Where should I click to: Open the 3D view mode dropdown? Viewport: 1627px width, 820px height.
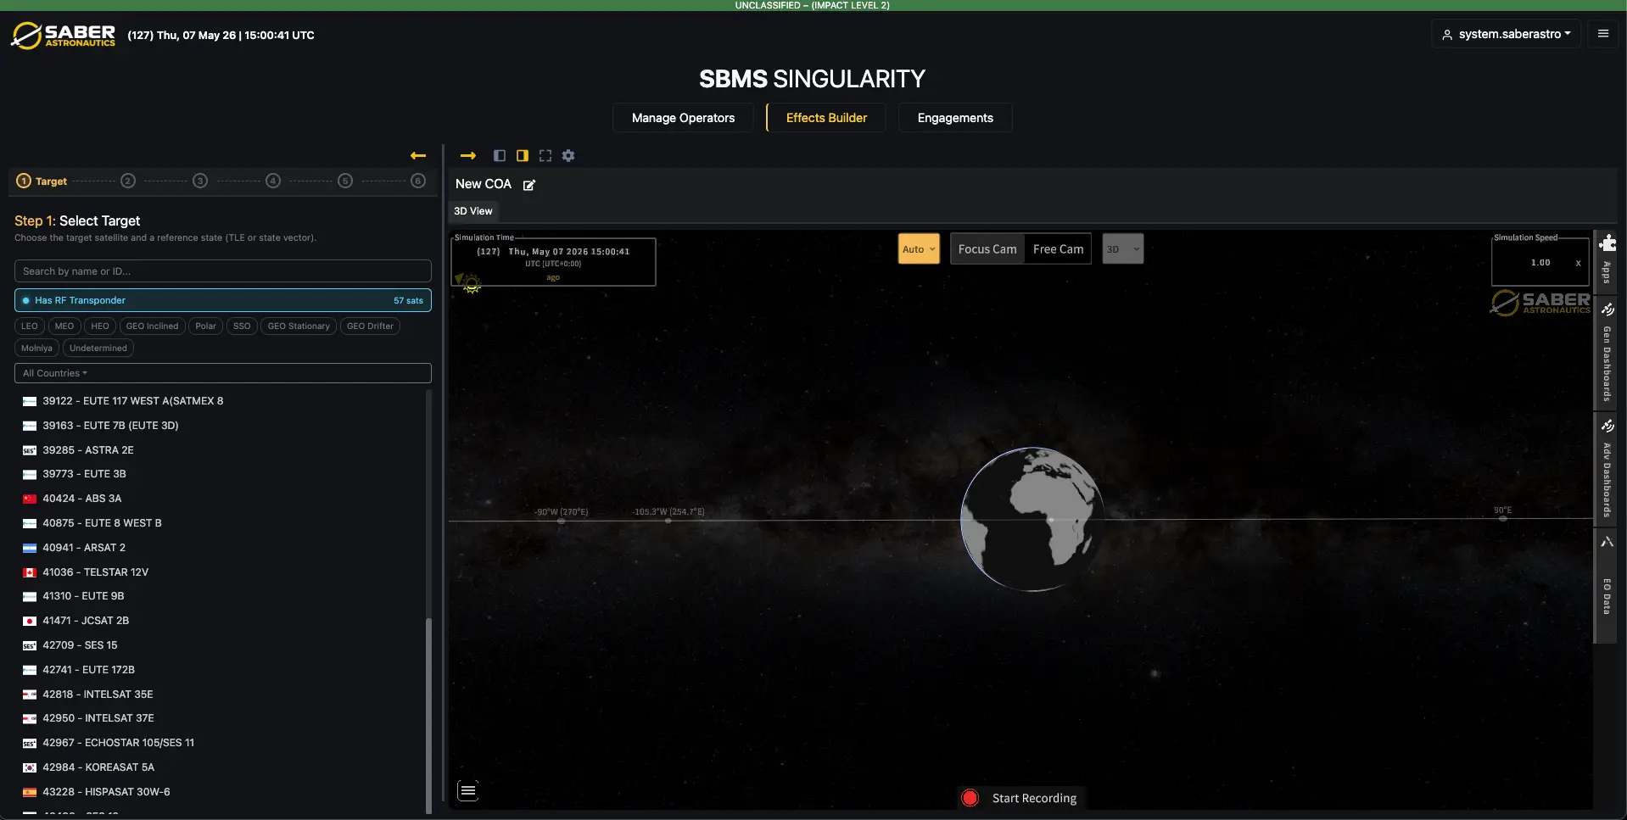pyautogui.click(x=1122, y=248)
